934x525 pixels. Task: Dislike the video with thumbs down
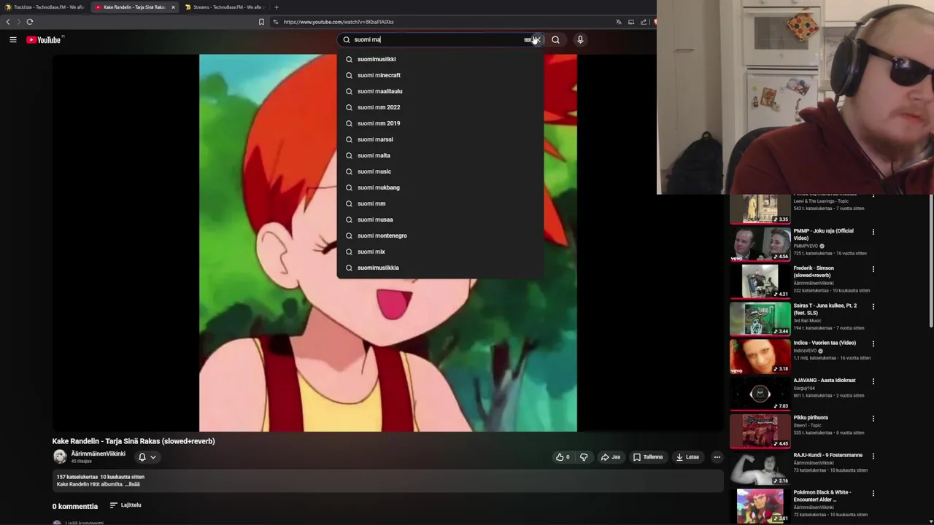[584, 457]
